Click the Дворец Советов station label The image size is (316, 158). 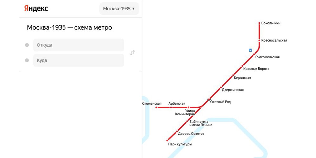[x=191, y=134]
